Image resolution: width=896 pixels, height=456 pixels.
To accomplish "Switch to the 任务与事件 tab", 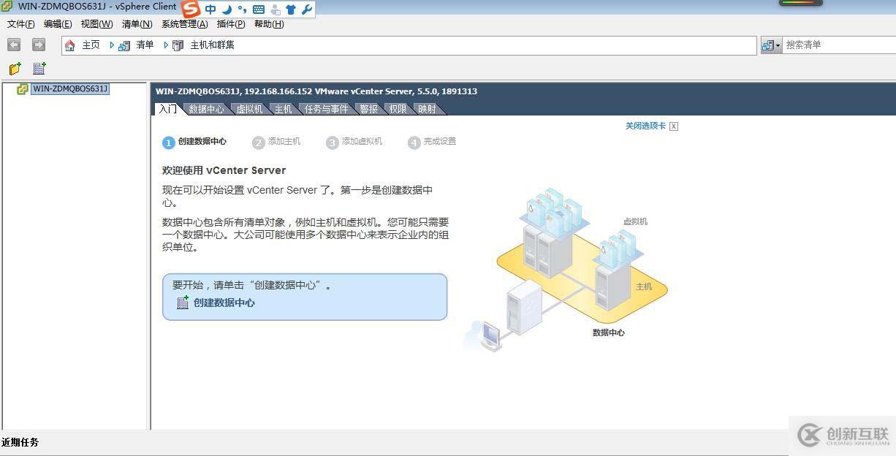I will [327, 109].
